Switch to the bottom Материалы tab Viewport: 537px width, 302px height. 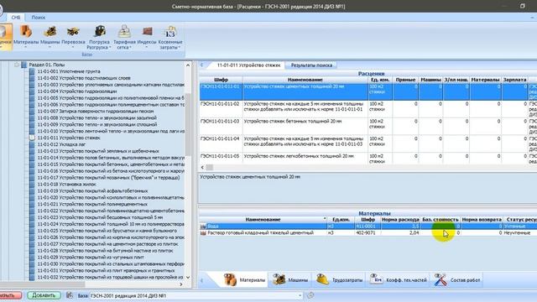tap(244, 279)
